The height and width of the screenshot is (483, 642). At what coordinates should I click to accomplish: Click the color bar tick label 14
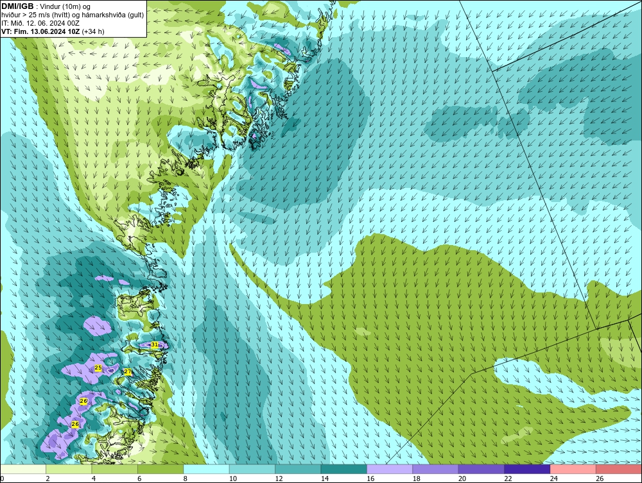click(x=325, y=479)
